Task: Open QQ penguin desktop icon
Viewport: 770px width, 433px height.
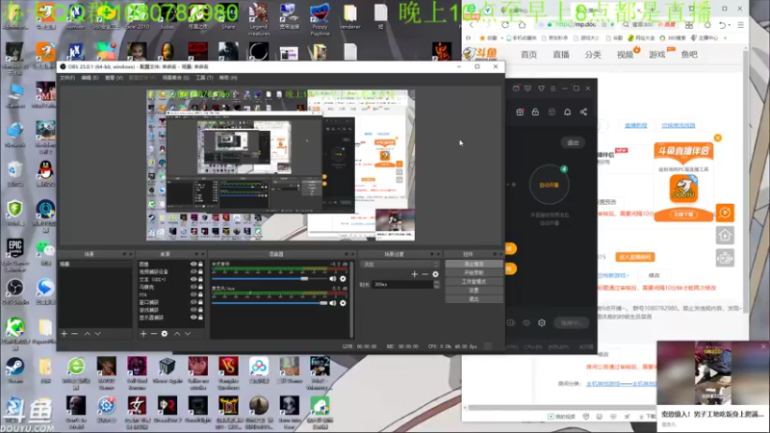Action: (45, 174)
